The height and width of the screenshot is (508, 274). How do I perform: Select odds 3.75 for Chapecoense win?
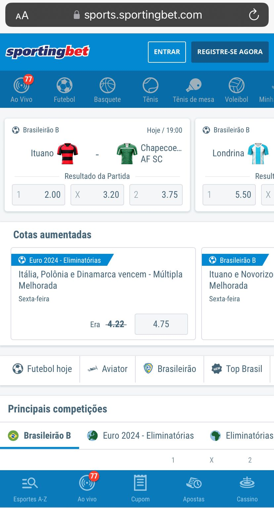156,195
